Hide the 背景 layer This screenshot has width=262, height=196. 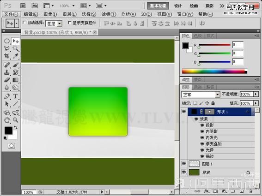tap(184, 172)
